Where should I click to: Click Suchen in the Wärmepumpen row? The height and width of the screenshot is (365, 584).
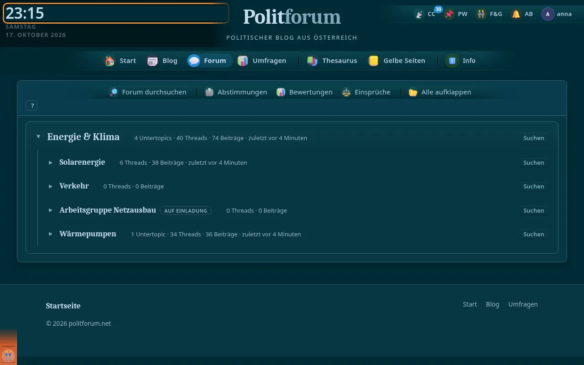[x=534, y=234]
